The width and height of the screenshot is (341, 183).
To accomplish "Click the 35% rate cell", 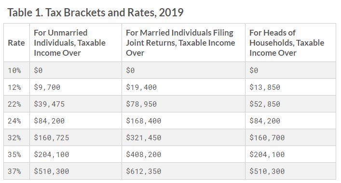I will click(16, 154).
